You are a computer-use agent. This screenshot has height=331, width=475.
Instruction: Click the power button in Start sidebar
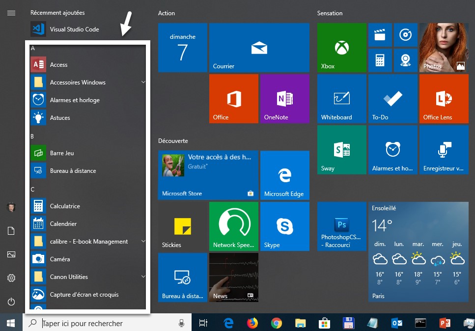[x=11, y=302]
